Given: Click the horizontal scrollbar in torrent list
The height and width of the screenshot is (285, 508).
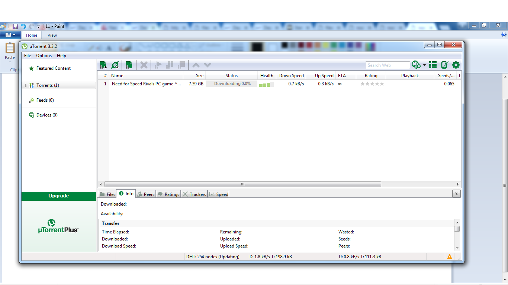Looking at the screenshot, I should (243, 184).
